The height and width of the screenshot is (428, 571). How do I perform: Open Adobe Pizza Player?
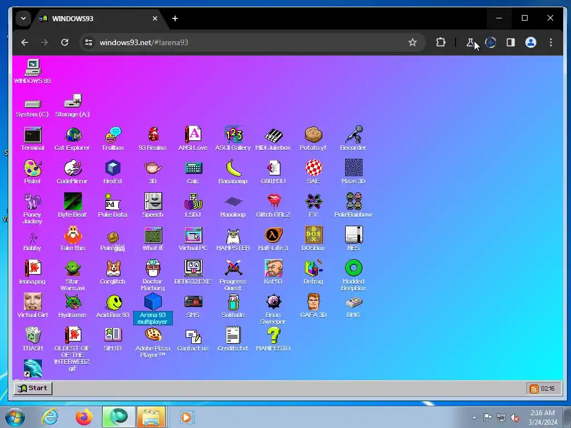pyautogui.click(x=153, y=343)
